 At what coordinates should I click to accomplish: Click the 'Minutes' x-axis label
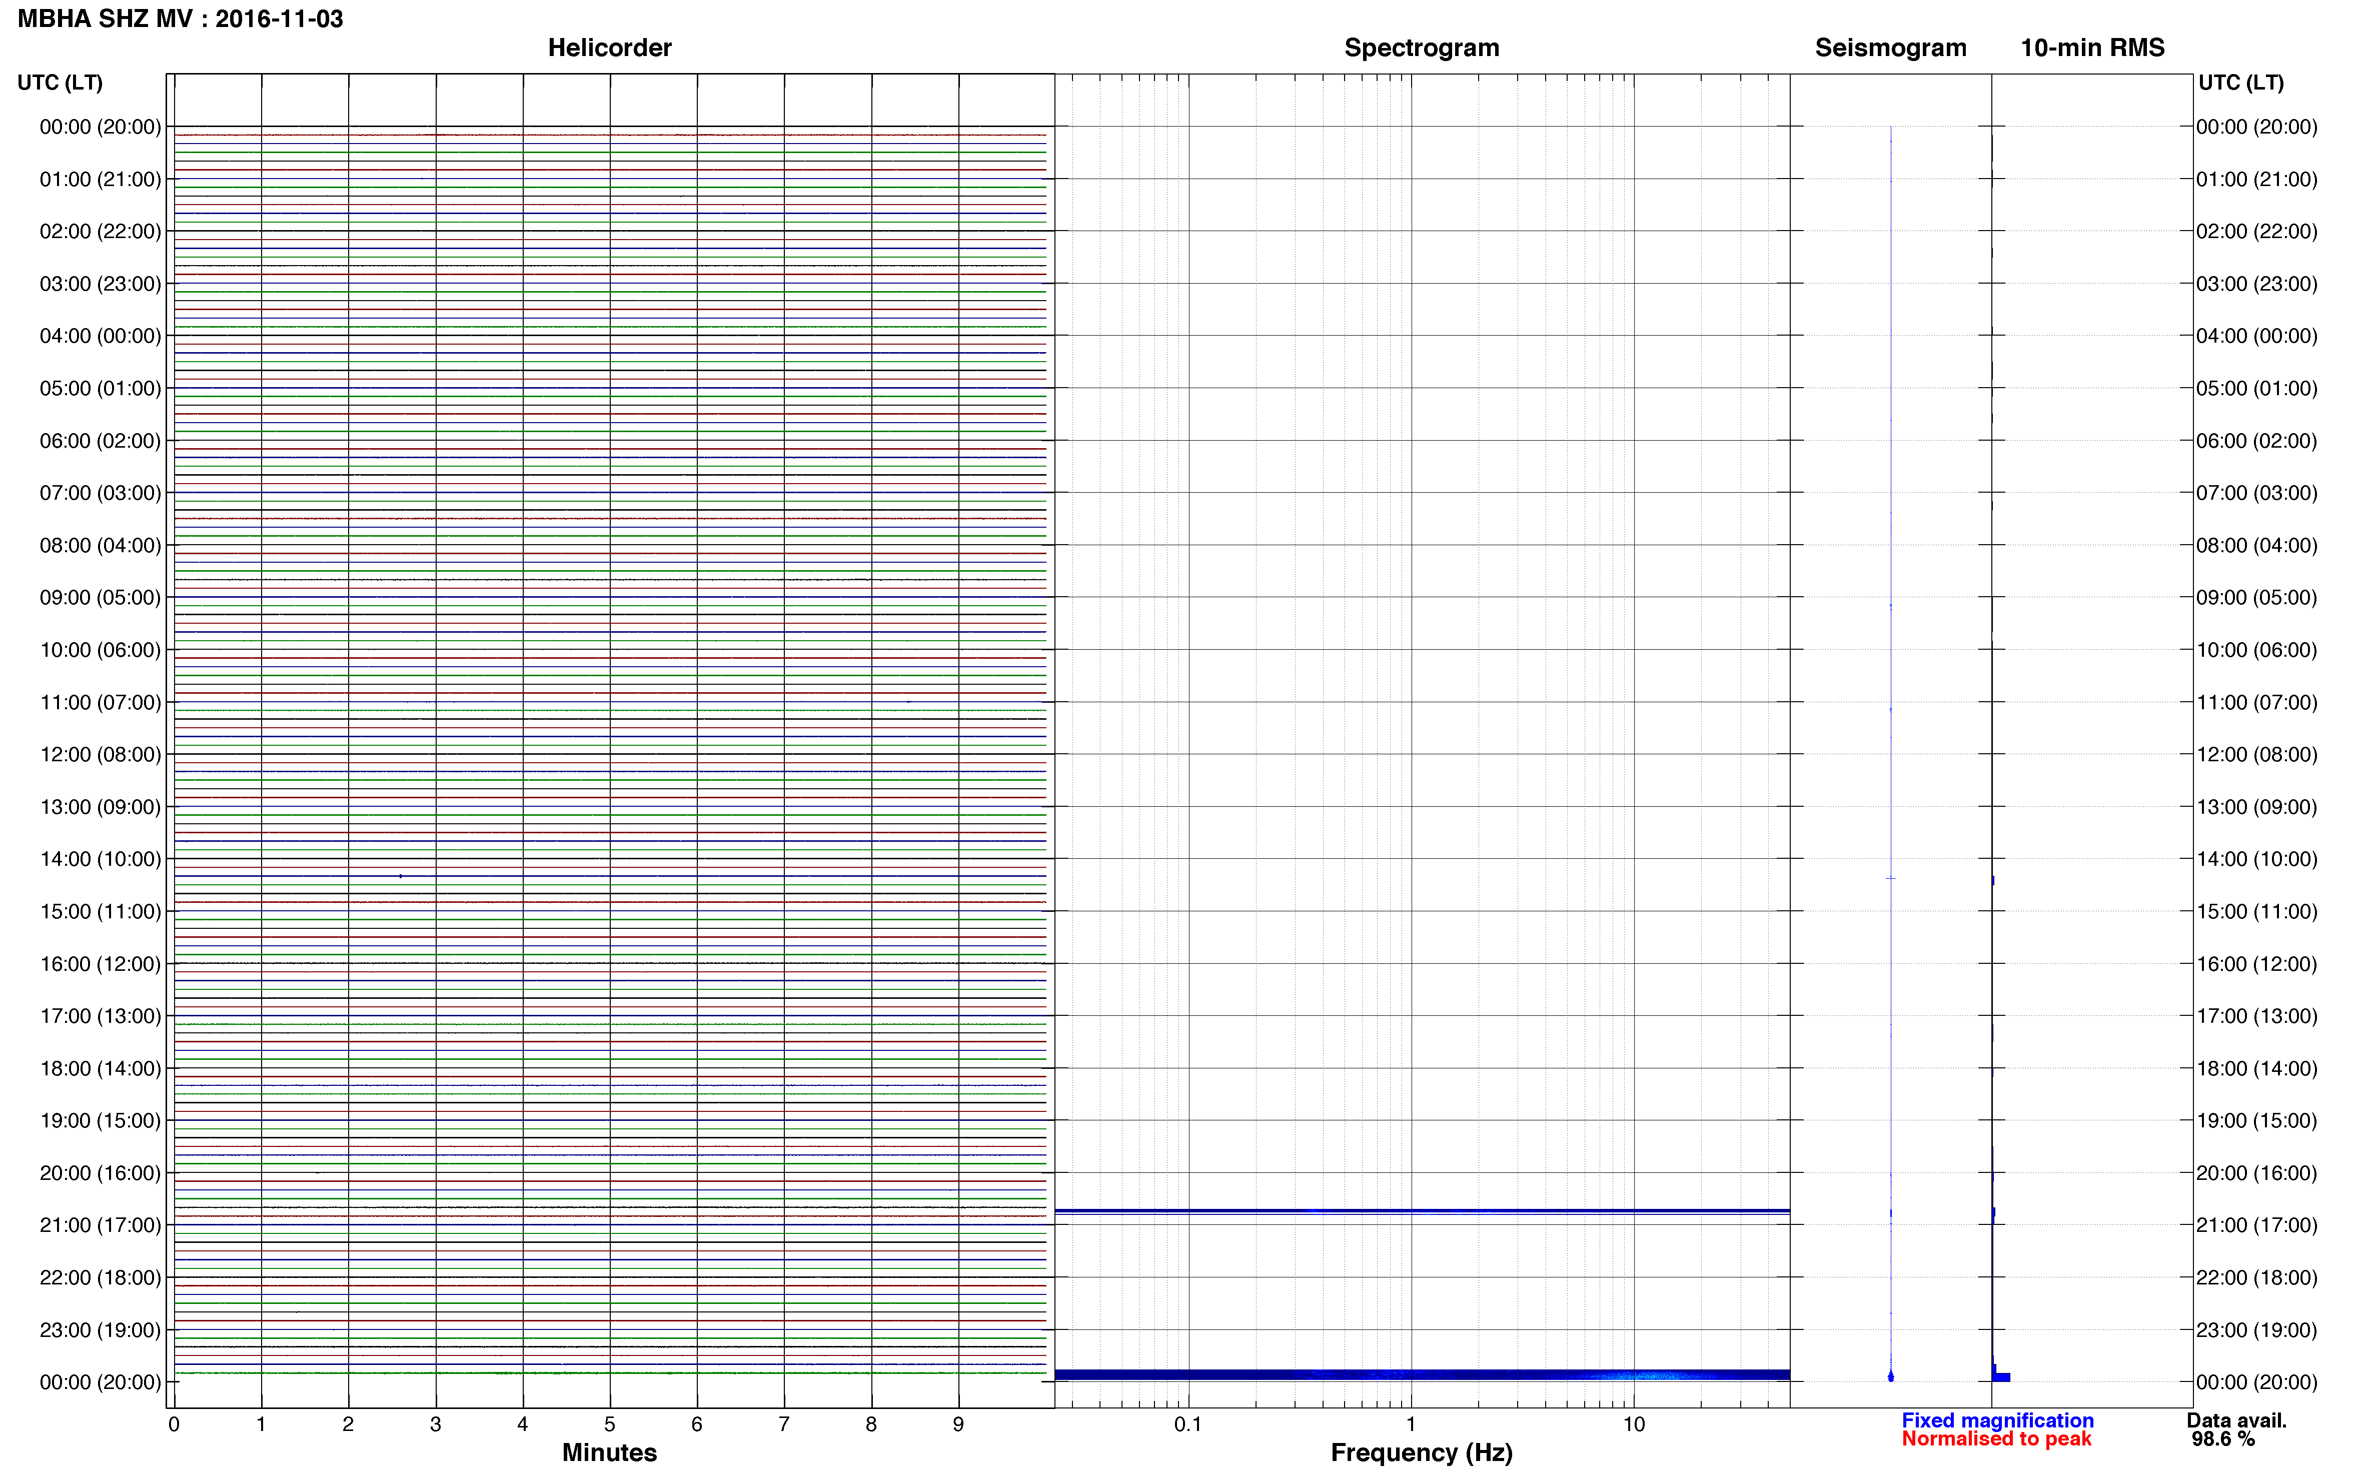click(610, 1452)
